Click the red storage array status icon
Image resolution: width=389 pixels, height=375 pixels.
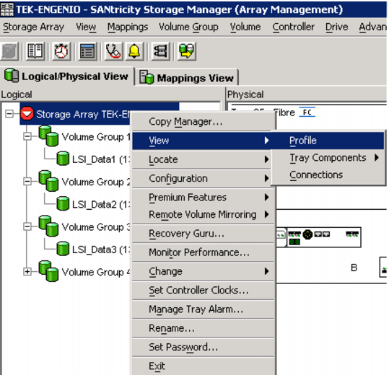click(x=27, y=114)
